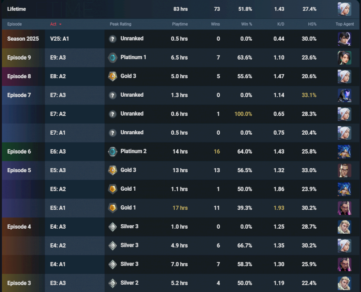Click the Gold 1 icon in E5: A2 row
Image resolution: width=361 pixels, height=292 pixels.
coord(112,189)
